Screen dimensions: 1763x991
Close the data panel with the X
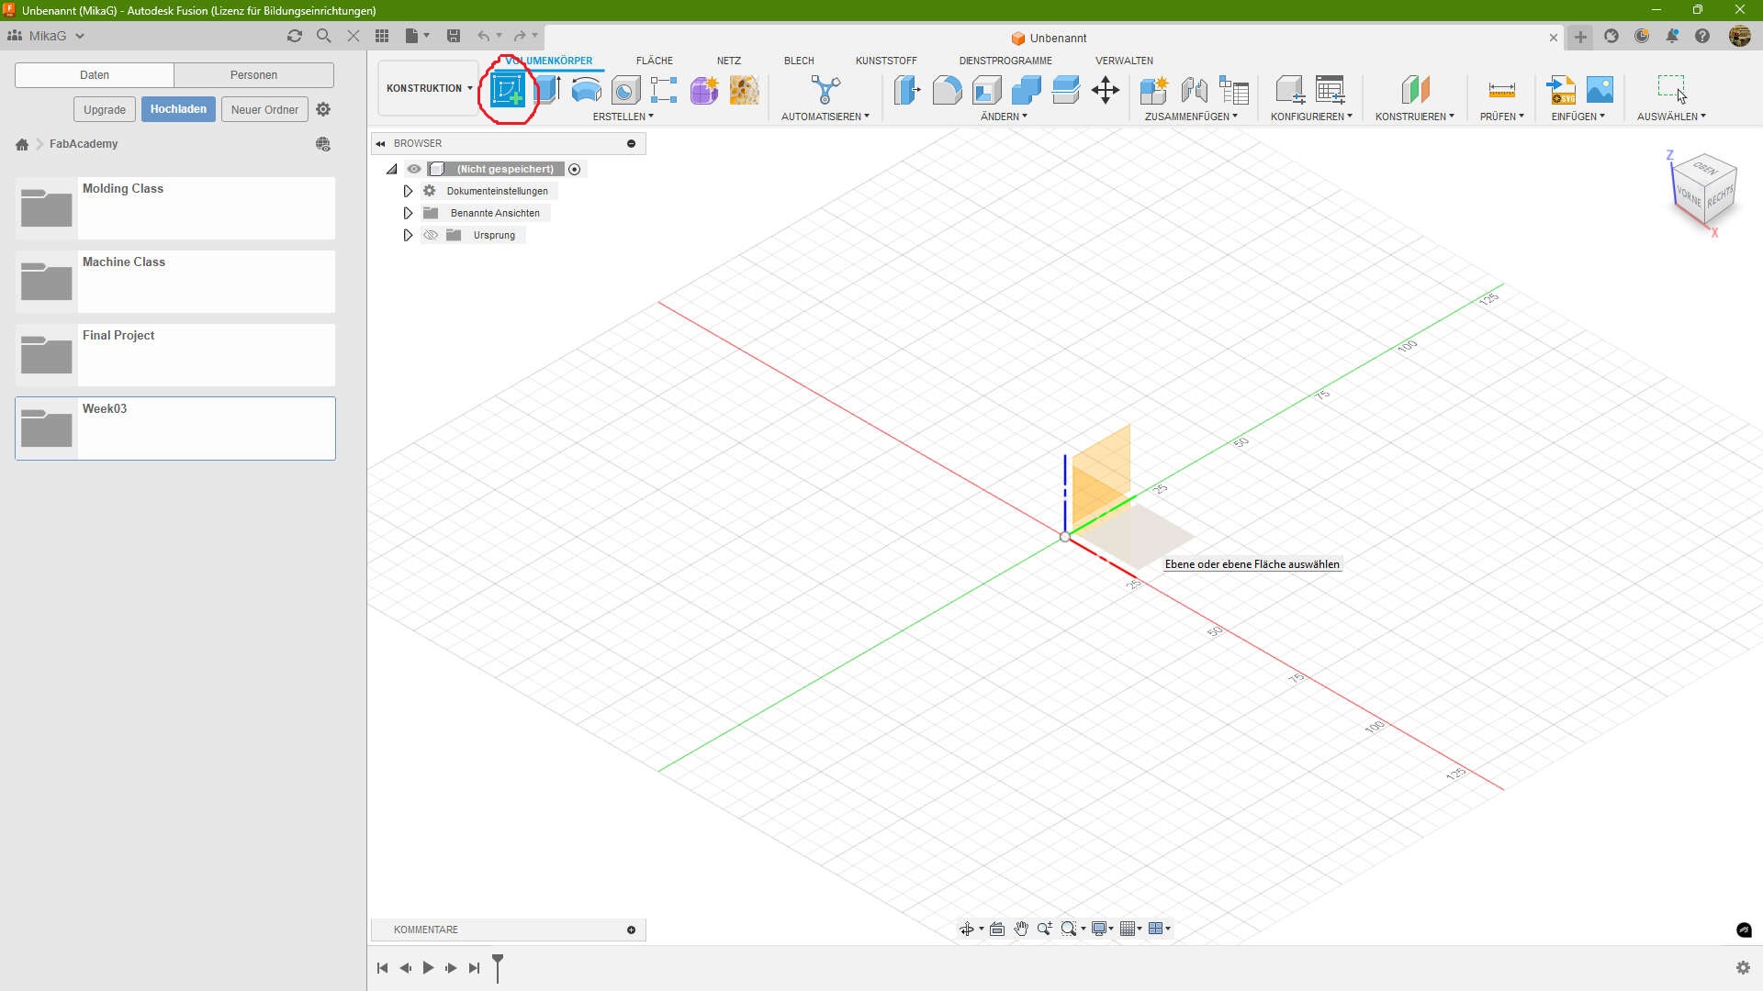(x=354, y=36)
